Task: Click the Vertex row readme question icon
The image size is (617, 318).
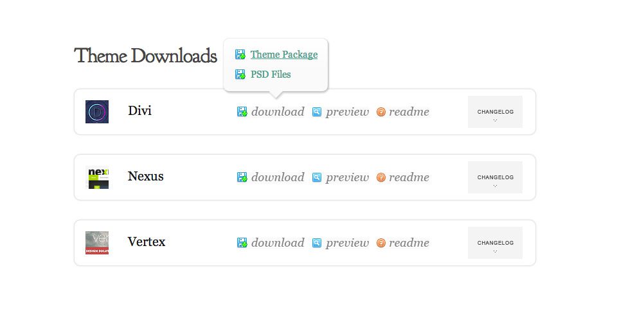Action: 381,243
